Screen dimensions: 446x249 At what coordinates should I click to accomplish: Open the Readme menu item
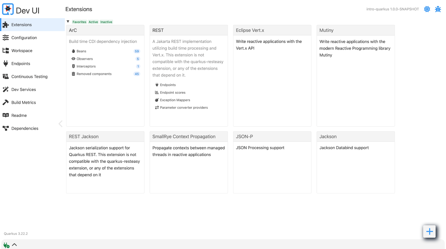click(x=32, y=115)
